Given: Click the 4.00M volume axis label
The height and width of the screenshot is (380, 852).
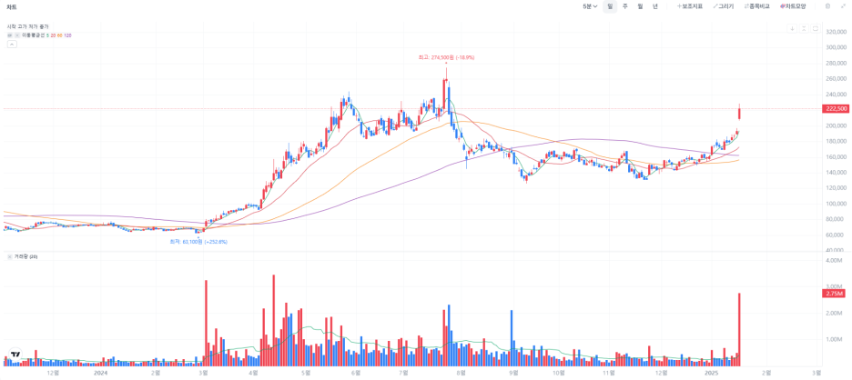Looking at the screenshot, I should [x=834, y=261].
